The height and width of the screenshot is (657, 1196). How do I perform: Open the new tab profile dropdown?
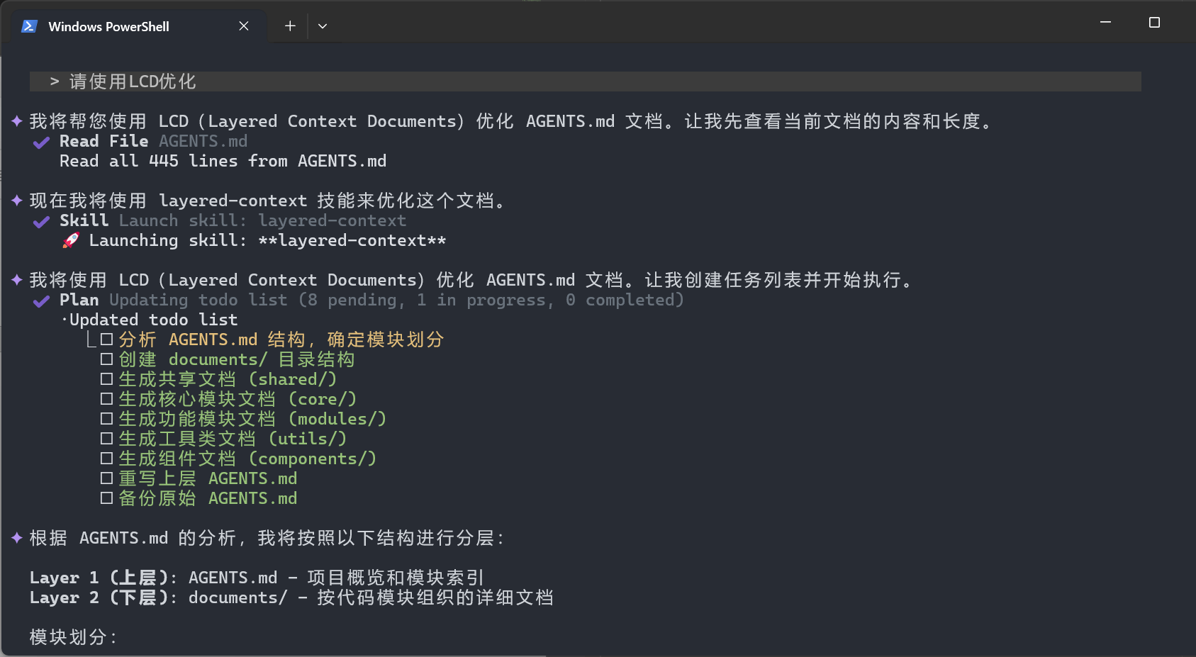(x=323, y=26)
